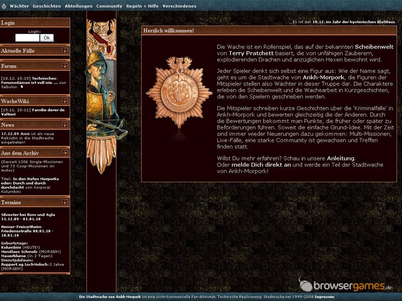The height and width of the screenshot is (301, 402).
Task: Open birthday entry Mauerblume
Action: (13, 256)
